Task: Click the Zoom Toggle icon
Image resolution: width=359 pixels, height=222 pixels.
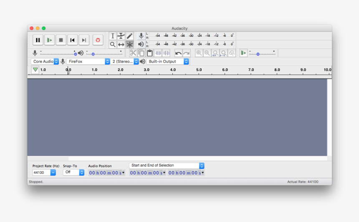Action: [x=232, y=53]
